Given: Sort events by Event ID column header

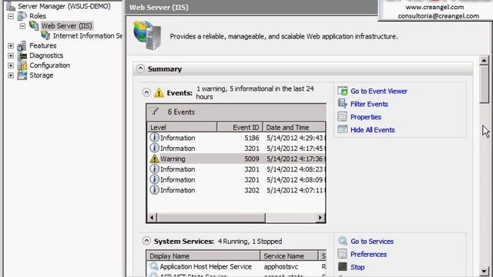Looking at the screenshot, I should pos(240,127).
